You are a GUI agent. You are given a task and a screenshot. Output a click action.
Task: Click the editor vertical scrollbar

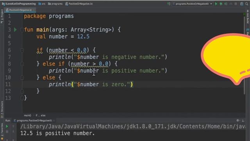tap(245, 55)
